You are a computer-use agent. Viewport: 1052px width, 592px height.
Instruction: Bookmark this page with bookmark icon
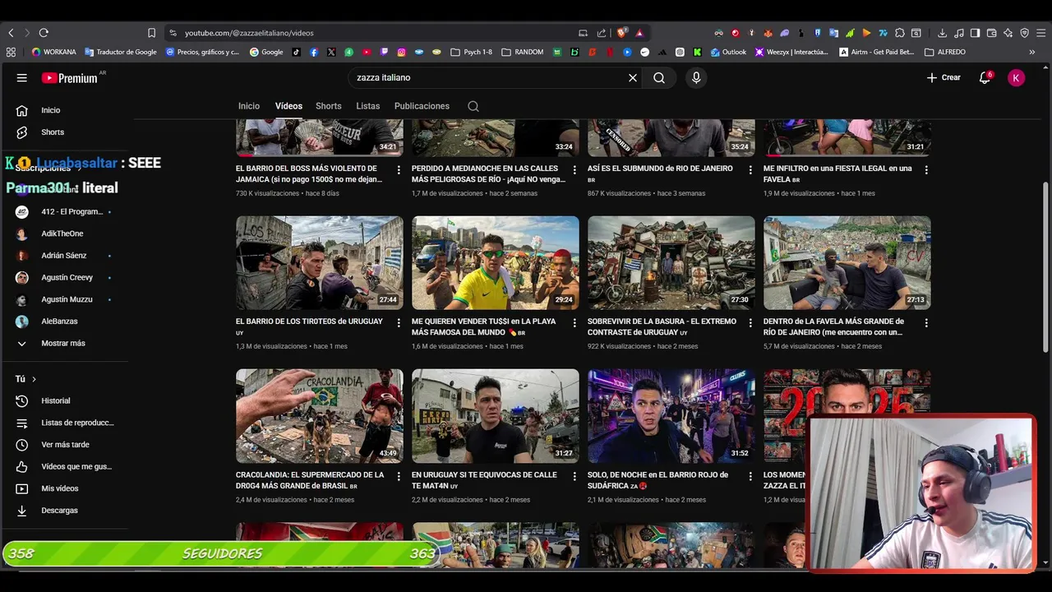tap(151, 33)
